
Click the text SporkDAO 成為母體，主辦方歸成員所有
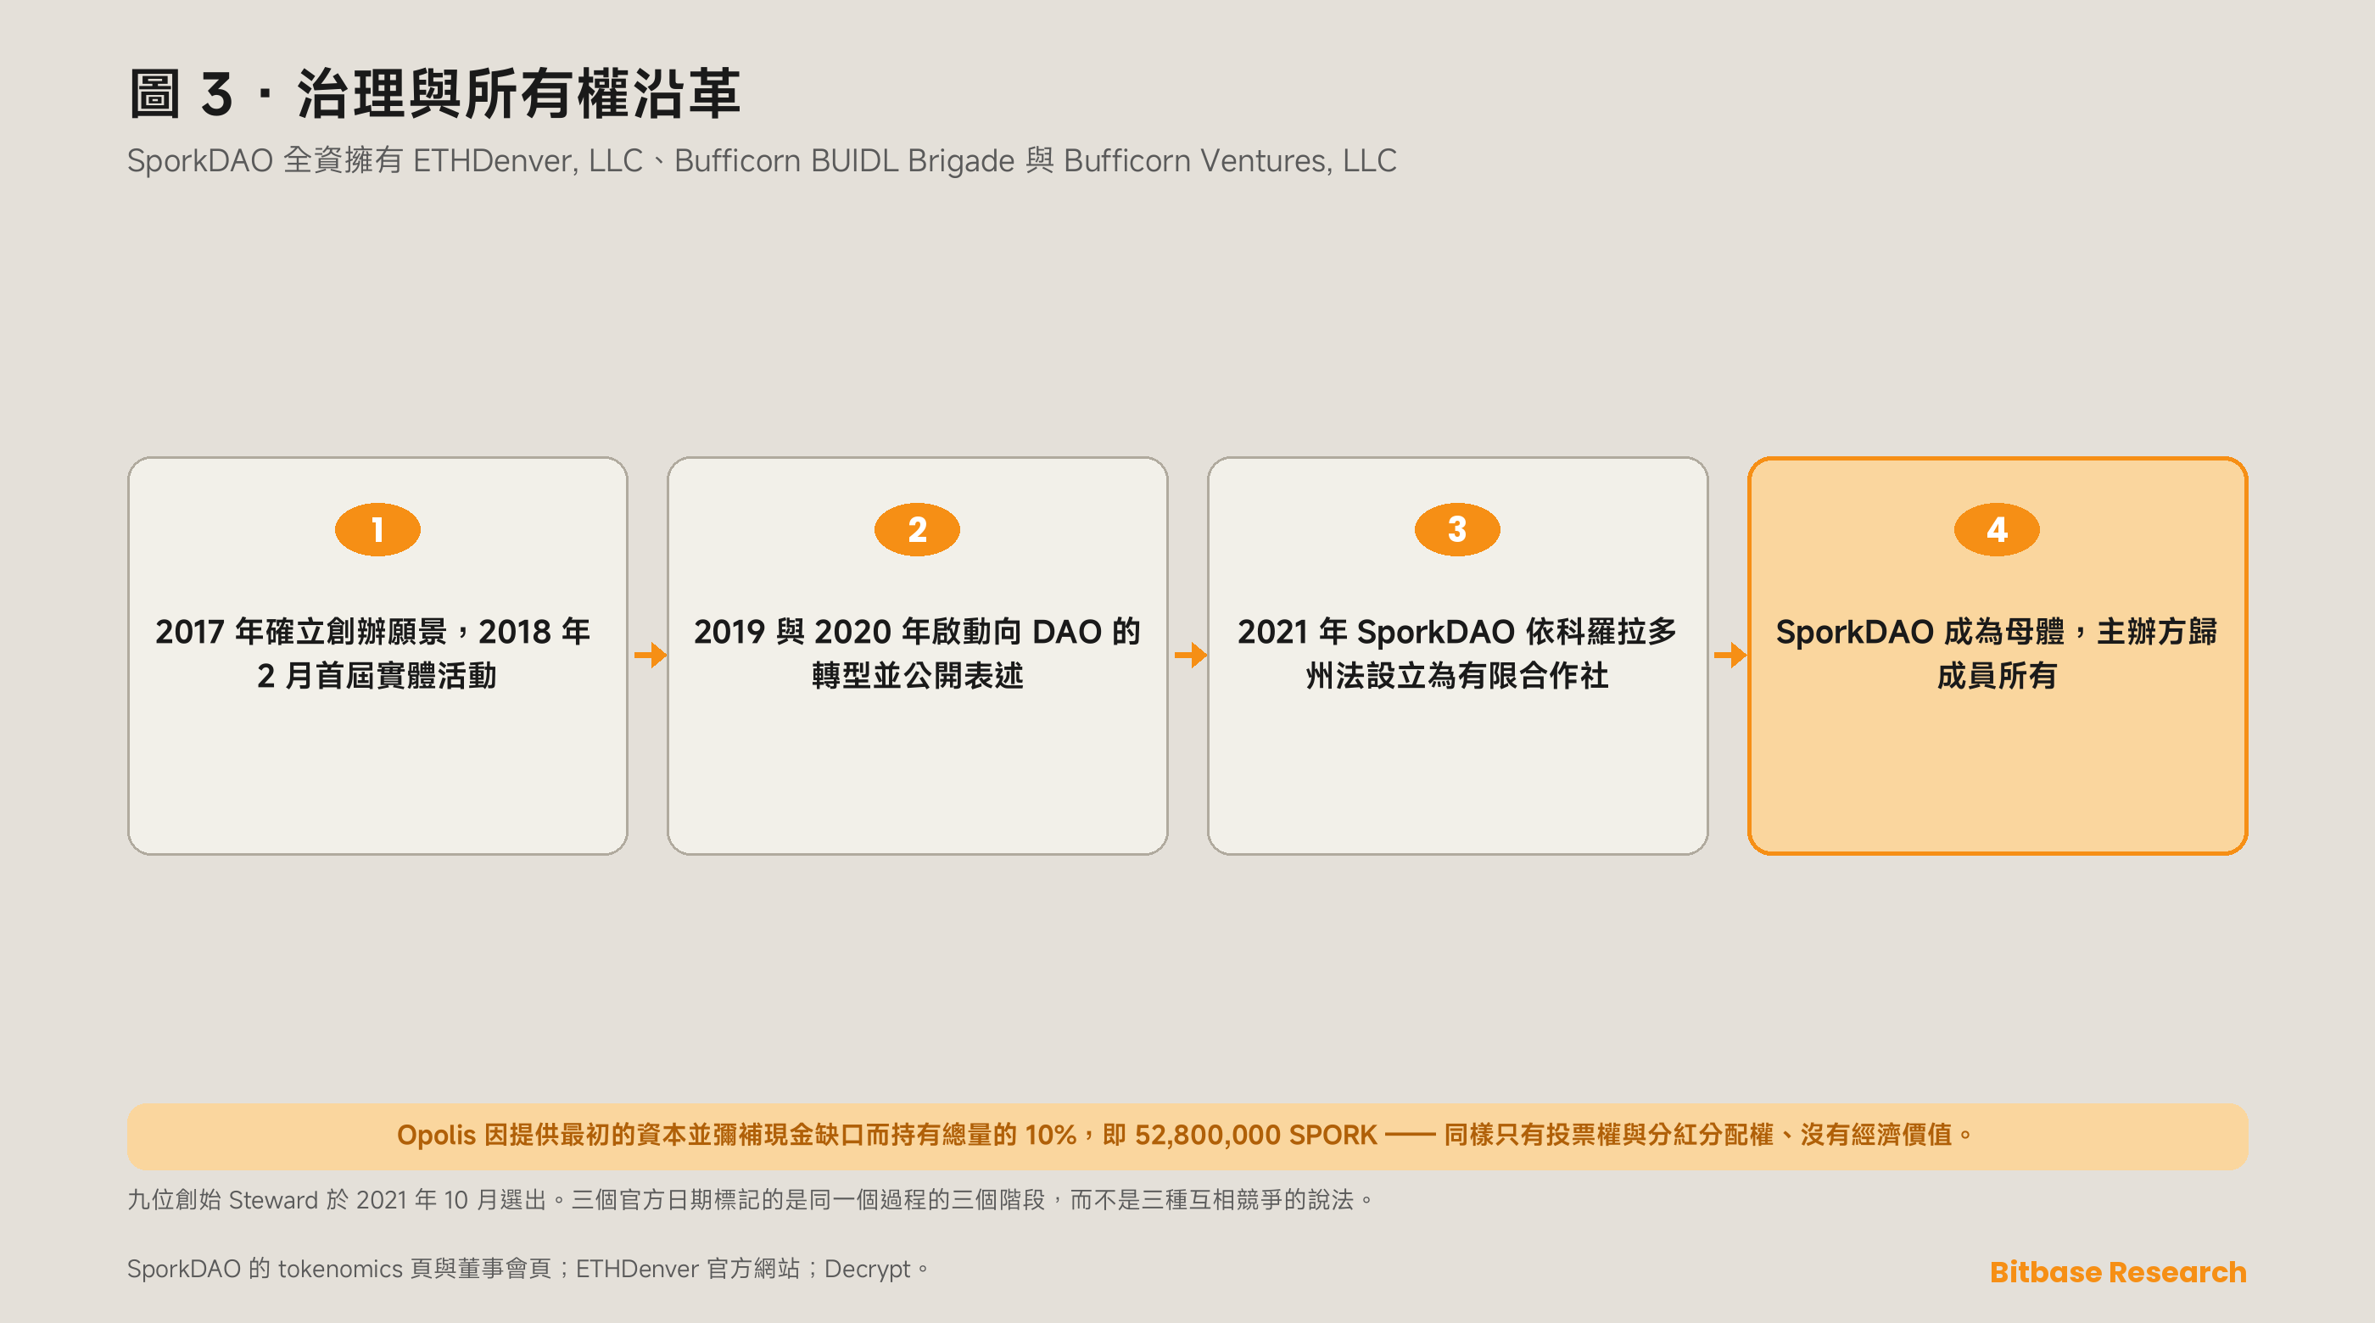click(x=1996, y=653)
